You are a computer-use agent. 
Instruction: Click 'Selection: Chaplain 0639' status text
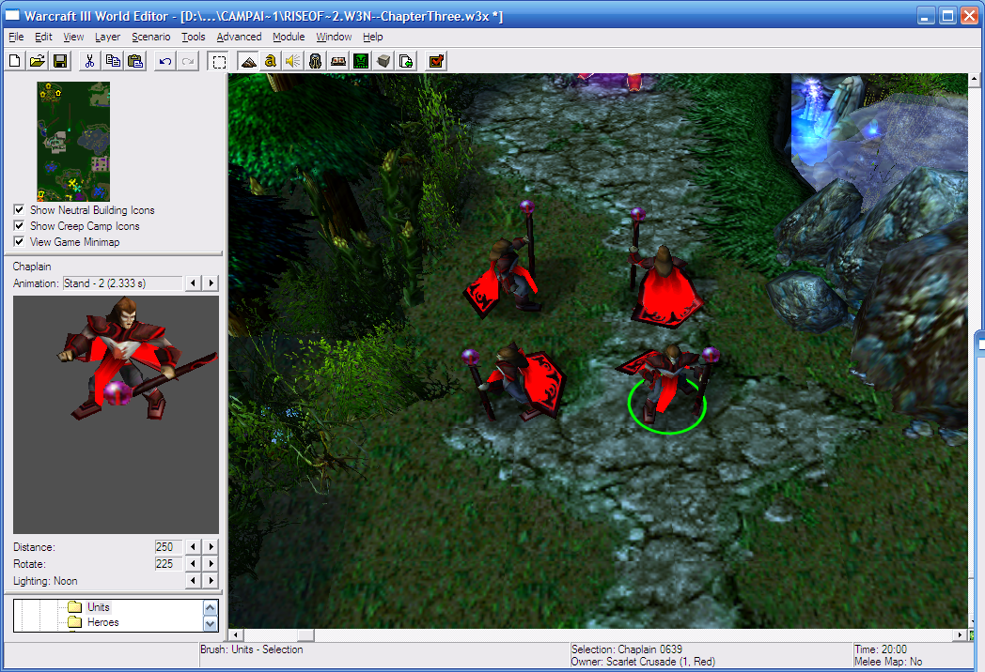coord(626,649)
